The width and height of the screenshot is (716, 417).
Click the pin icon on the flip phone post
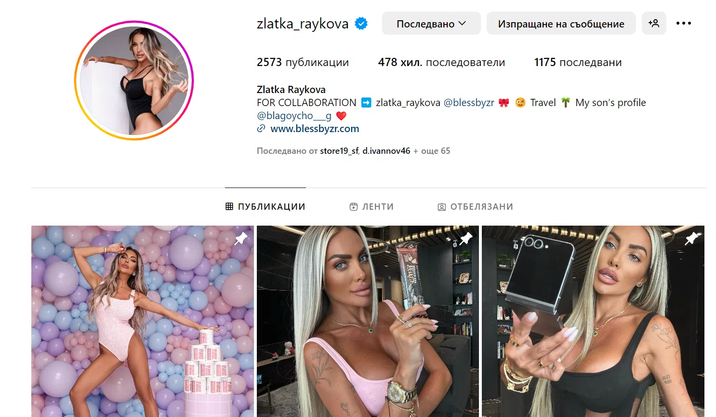click(691, 238)
